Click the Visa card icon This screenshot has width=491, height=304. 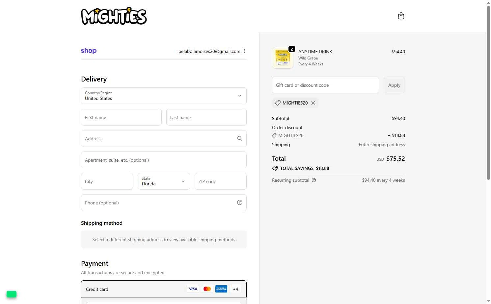click(x=193, y=289)
